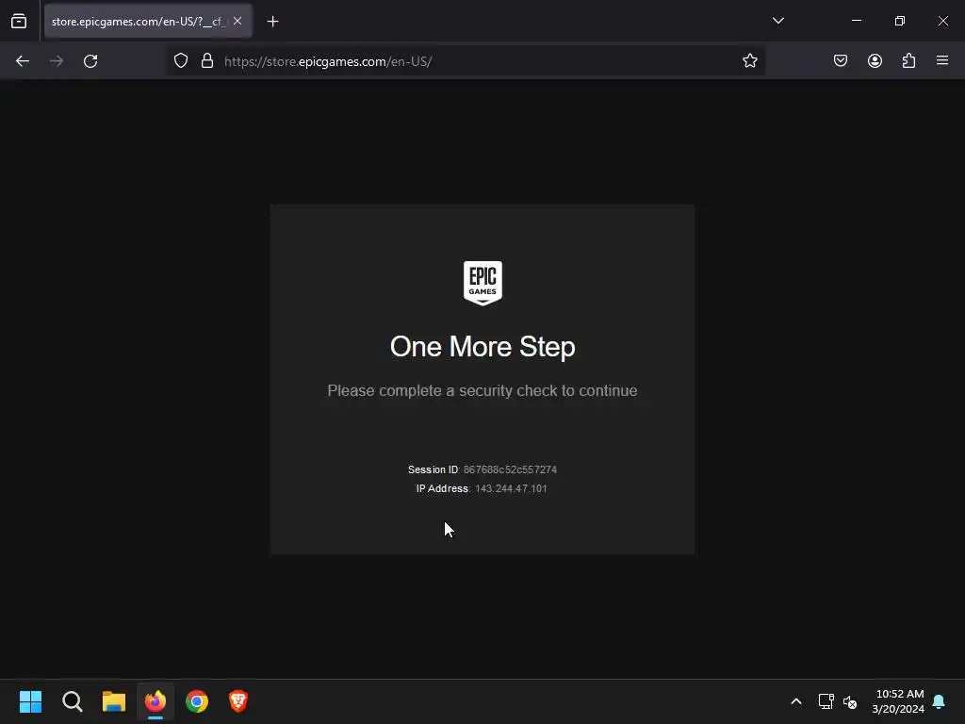Open network status tray icon
This screenshot has height=724, width=965.
point(826,701)
